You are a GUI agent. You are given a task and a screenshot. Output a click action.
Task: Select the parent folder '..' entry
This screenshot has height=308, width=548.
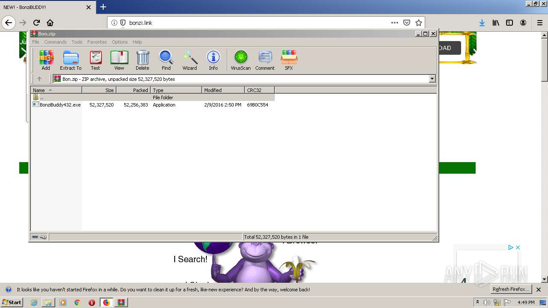pos(153,98)
